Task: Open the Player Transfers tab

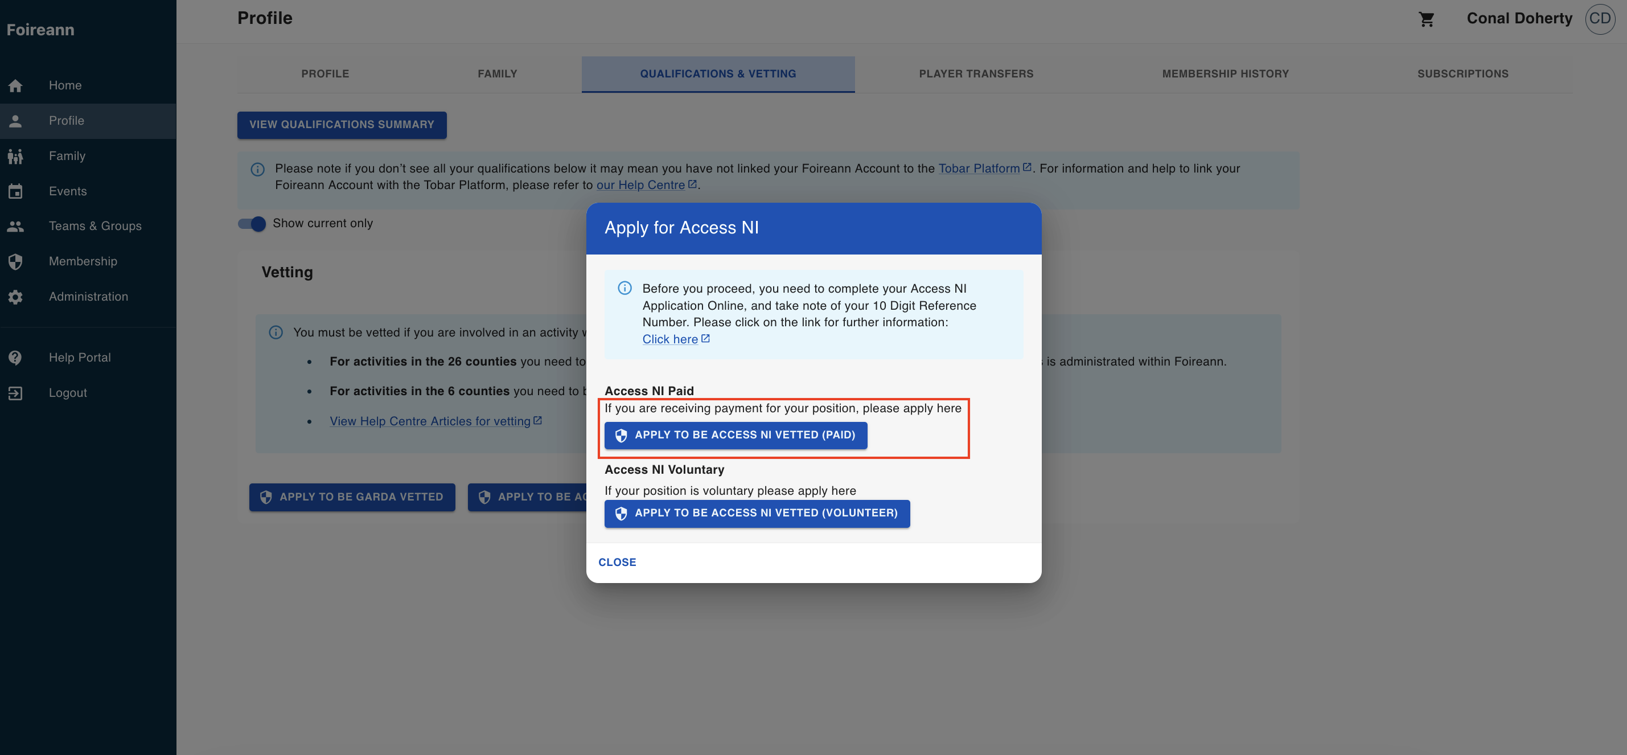Action: coord(976,74)
